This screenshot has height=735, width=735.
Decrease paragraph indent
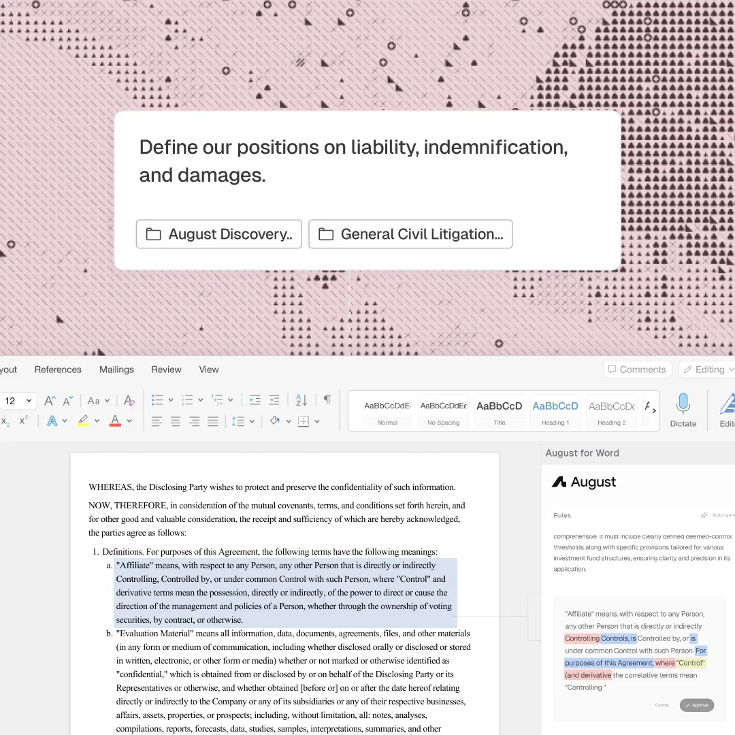[255, 400]
